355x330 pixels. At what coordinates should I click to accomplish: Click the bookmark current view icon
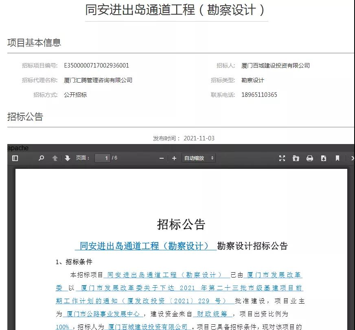point(337,158)
